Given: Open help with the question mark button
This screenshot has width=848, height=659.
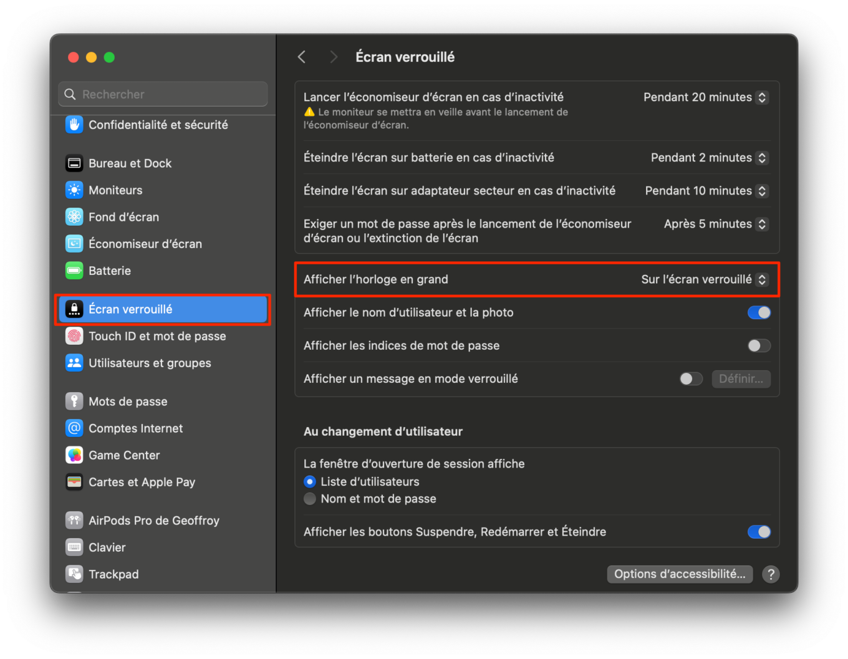Looking at the screenshot, I should pos(771,574).
